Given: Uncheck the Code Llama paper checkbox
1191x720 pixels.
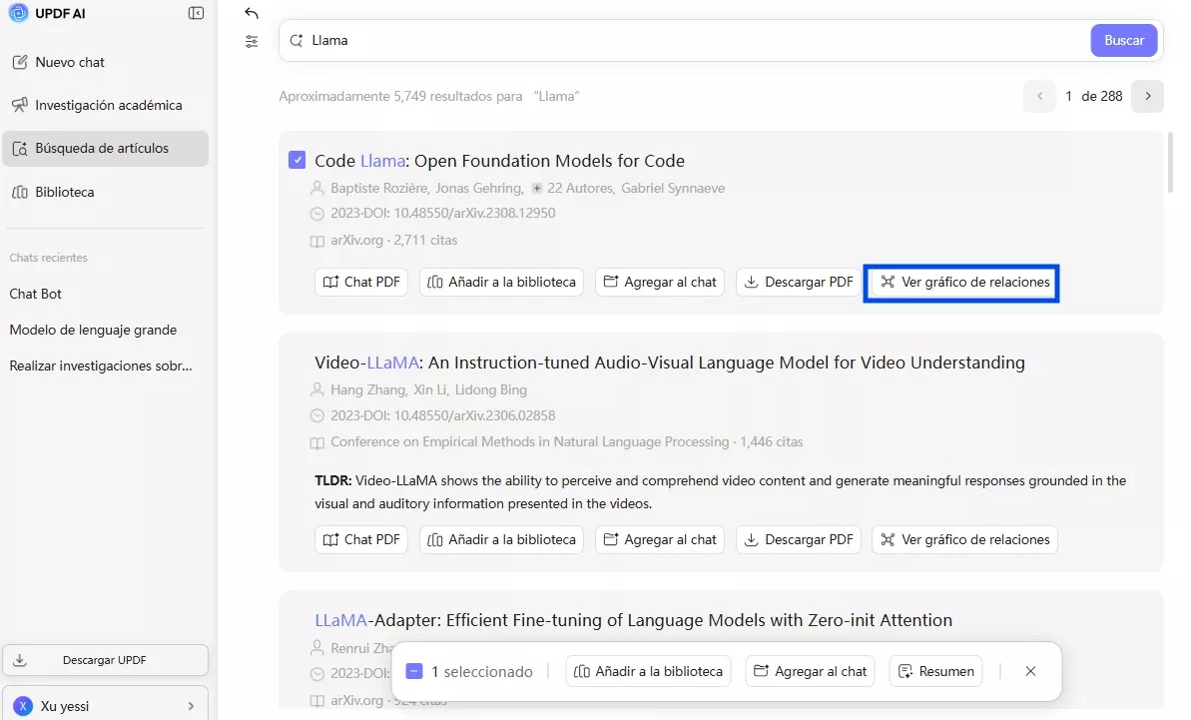Looking at the screenshot, I should [297, 160].
